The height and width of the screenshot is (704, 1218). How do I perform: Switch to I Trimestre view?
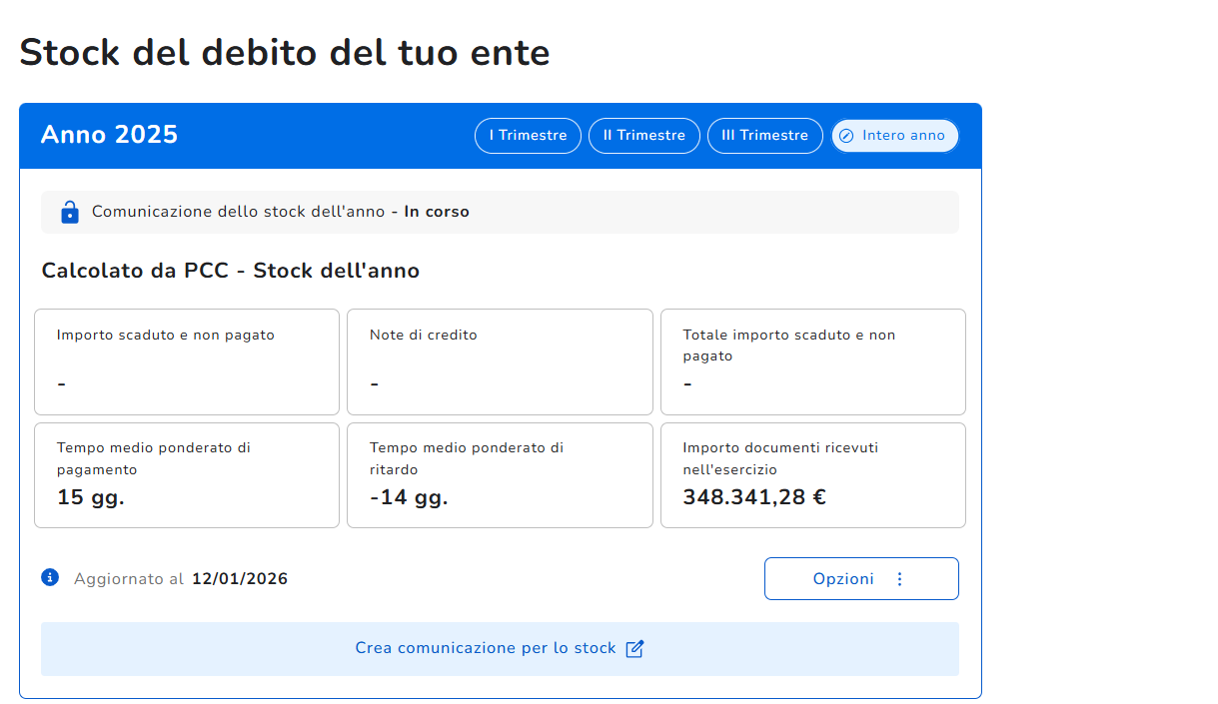(528, 136)
